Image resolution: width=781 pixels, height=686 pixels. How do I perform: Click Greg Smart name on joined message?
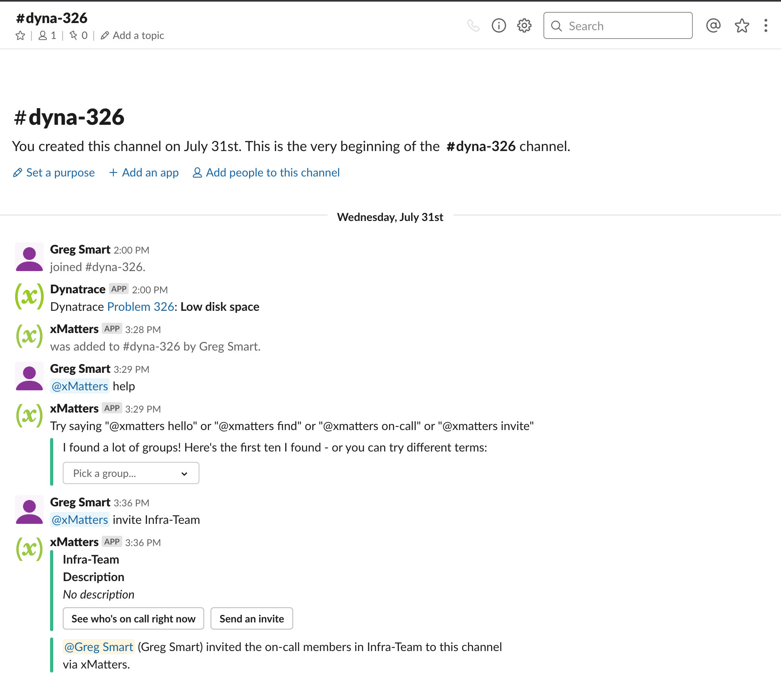coord(80,250)
